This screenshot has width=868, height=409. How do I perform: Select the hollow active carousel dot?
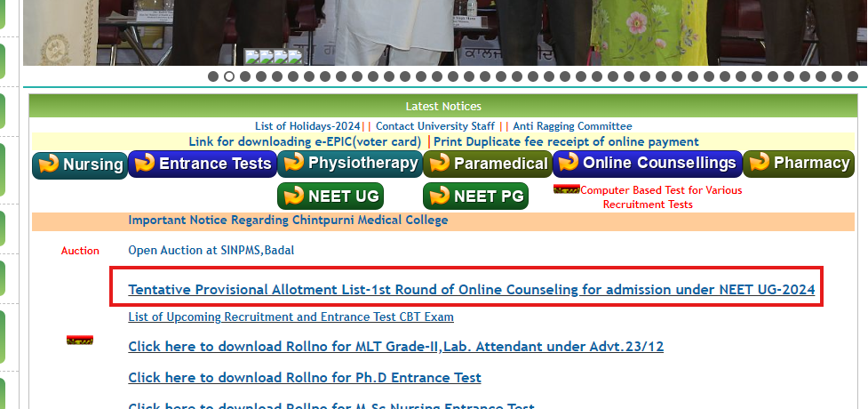click(229, 76)
